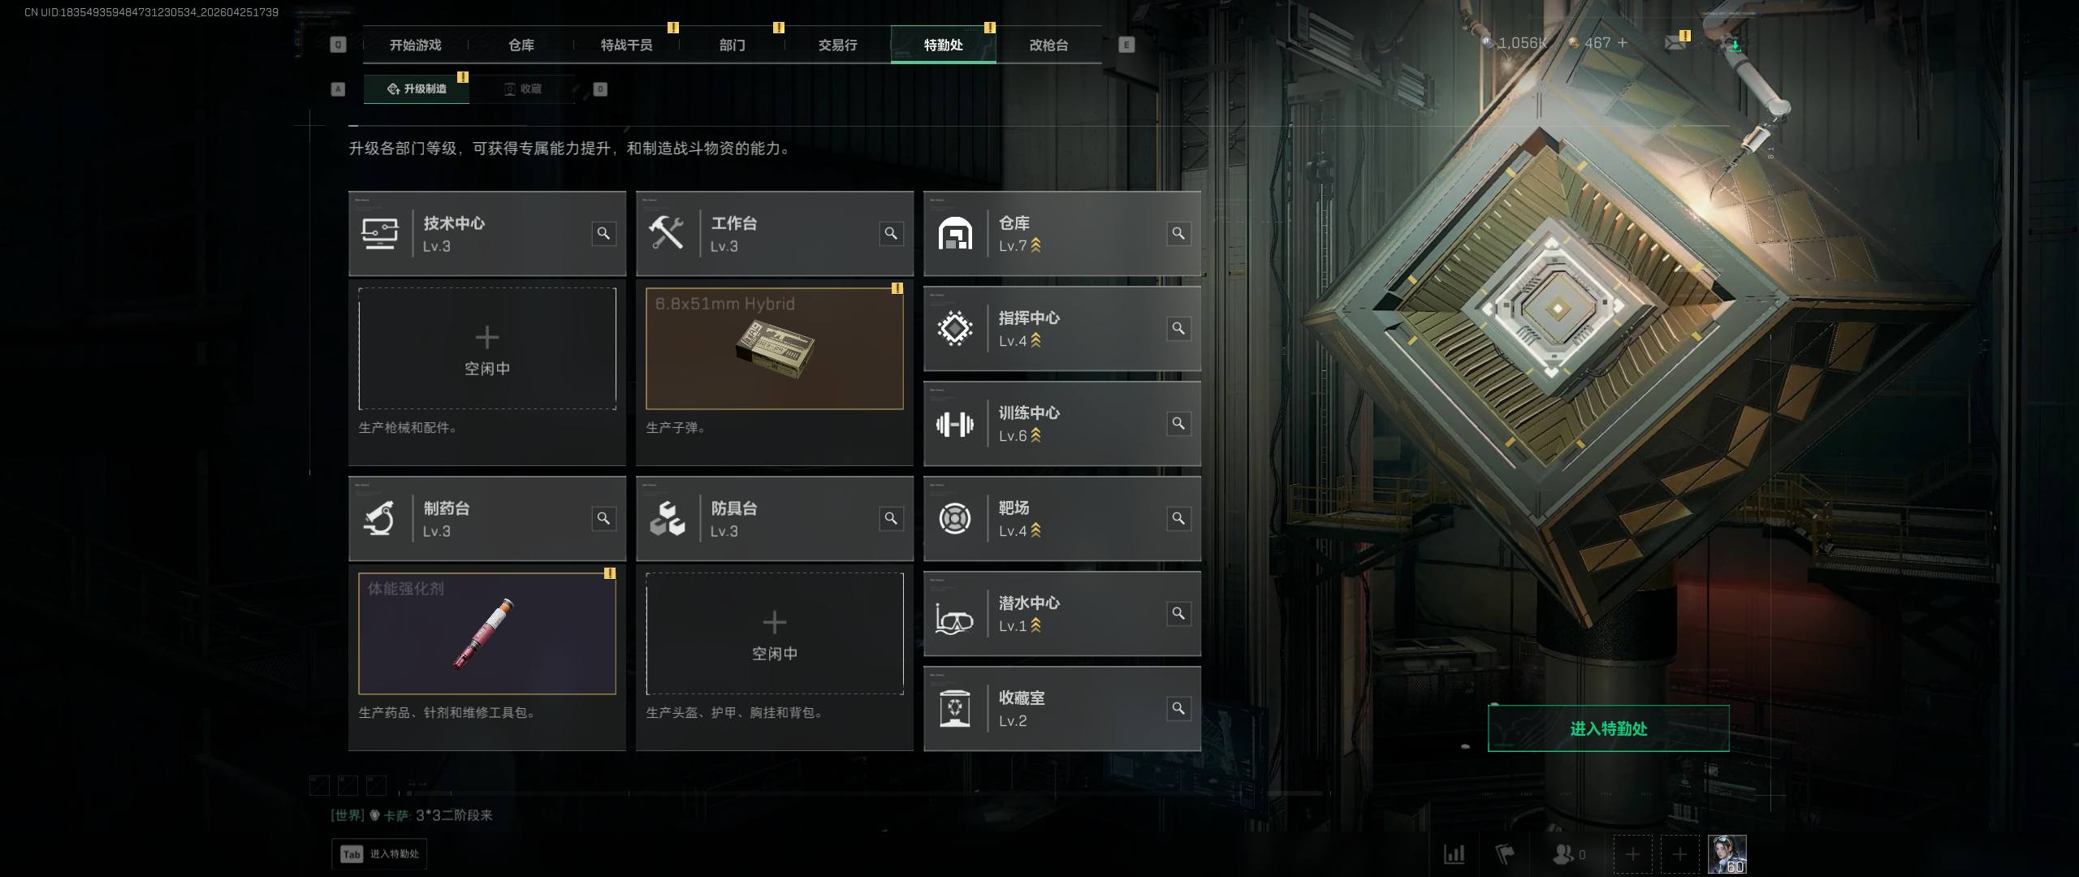Click the flag icon in bottom bar

click(x=1505, y=854)
